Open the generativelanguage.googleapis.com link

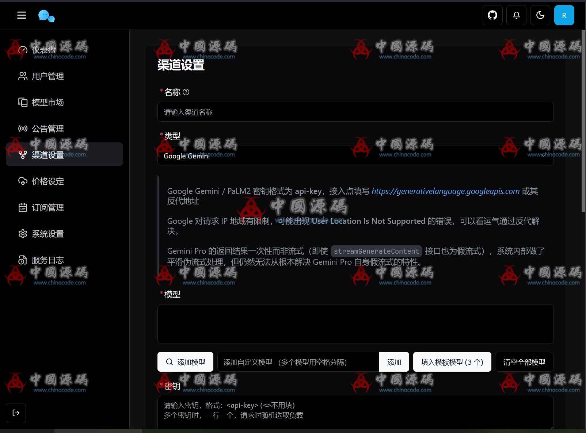click(x=445, y=191)
